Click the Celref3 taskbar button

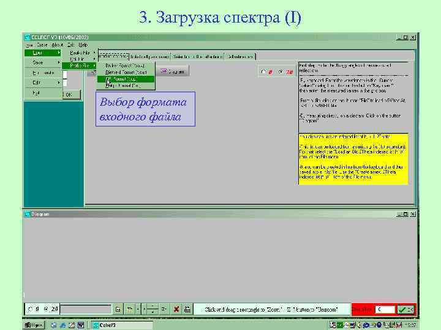coord(123,325)
